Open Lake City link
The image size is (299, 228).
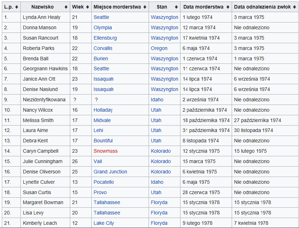pyautogui.click(x=104, y=223)
